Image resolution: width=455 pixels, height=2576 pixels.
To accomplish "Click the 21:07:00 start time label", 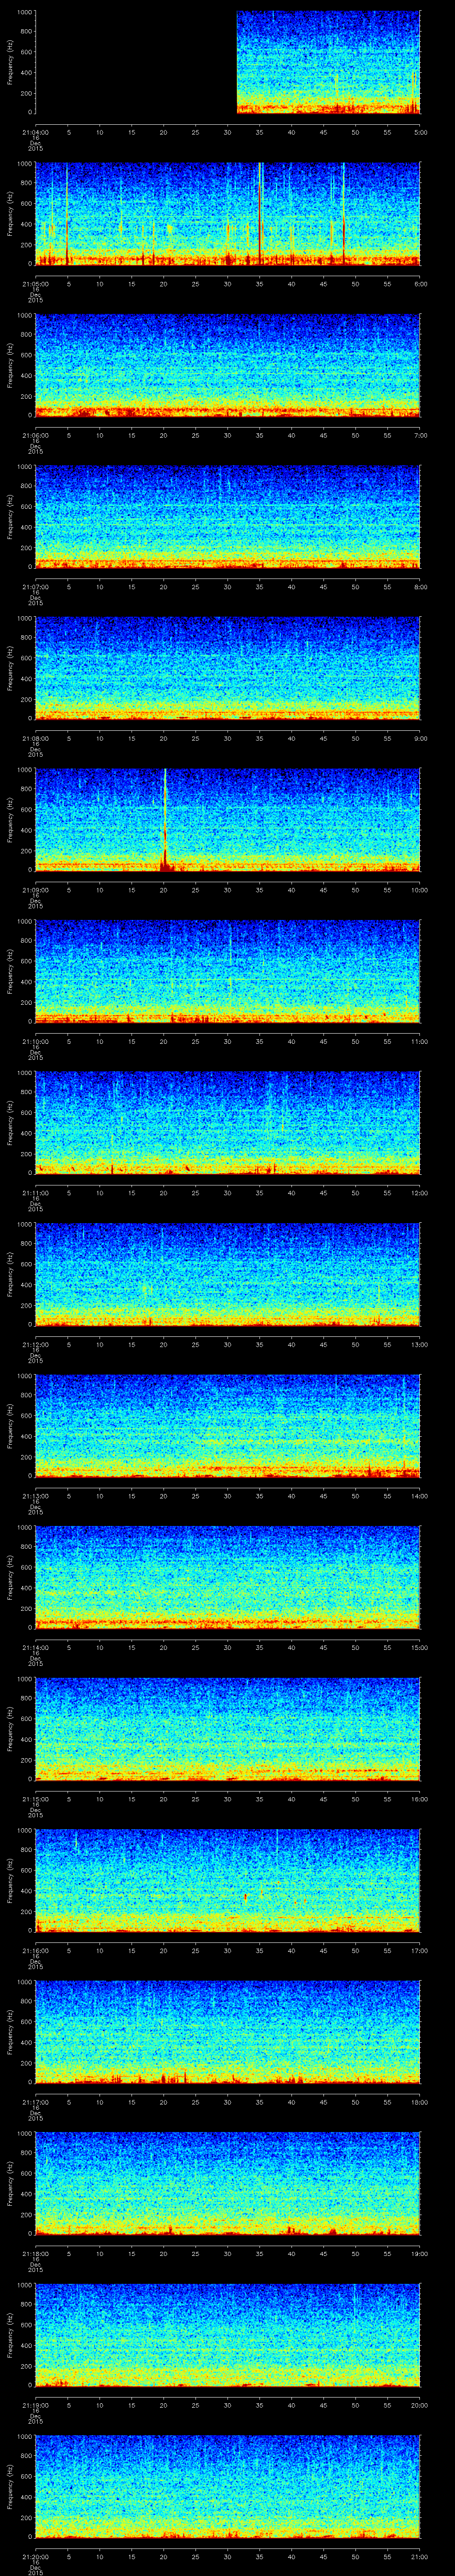I will click(35, 587).
